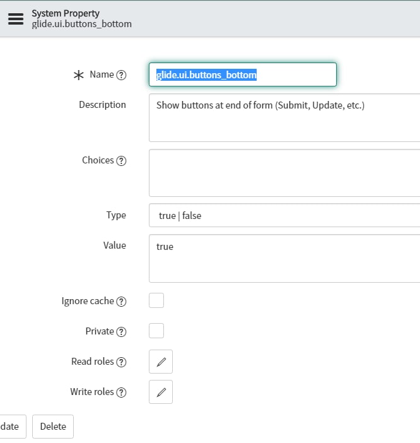The image size is (420, 443).
Task: Click the Delete button
Action: pos(53,427)
